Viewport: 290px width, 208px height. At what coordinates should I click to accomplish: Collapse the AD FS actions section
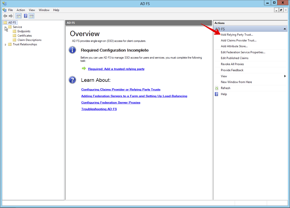pyautogui.click(x=285, y=29)
